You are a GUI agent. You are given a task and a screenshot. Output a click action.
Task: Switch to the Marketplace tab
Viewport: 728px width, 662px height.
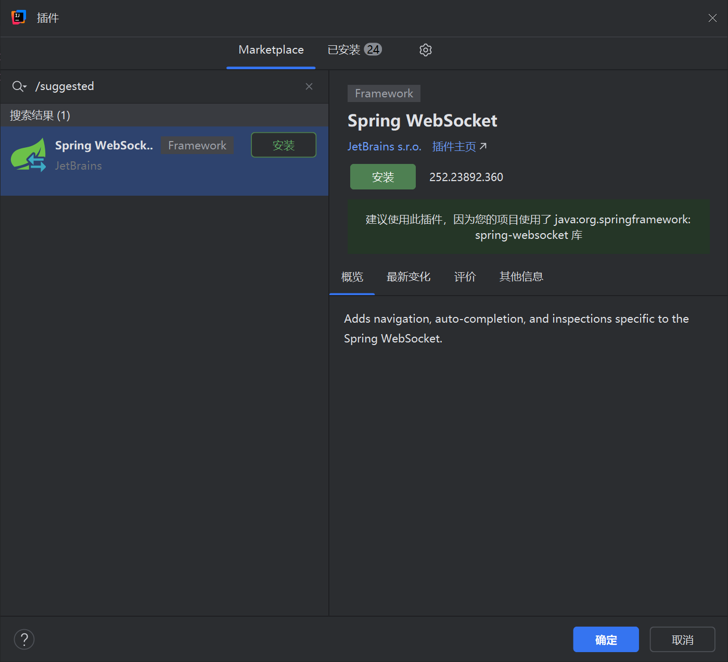pyautogui.click(x=271, y=50)
